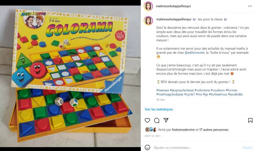
Task: Like the post with the heart icon
Action: [x=147, y=120]
